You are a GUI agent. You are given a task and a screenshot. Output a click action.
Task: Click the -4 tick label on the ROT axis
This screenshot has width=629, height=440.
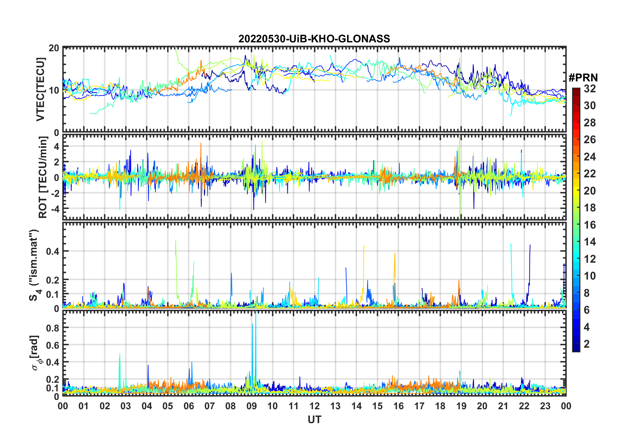(x=55, y=209)
